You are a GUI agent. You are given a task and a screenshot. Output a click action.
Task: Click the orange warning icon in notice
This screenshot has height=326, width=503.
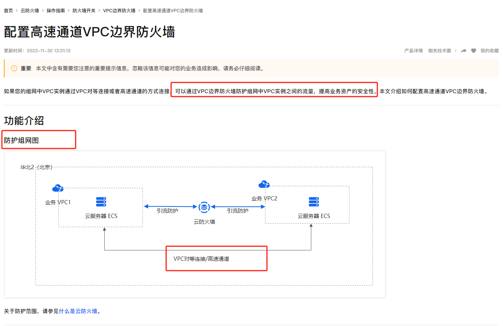(14, 68)
